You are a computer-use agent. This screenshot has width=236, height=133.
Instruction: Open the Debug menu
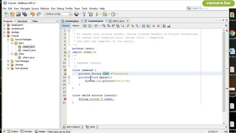(x=60, y=8)
